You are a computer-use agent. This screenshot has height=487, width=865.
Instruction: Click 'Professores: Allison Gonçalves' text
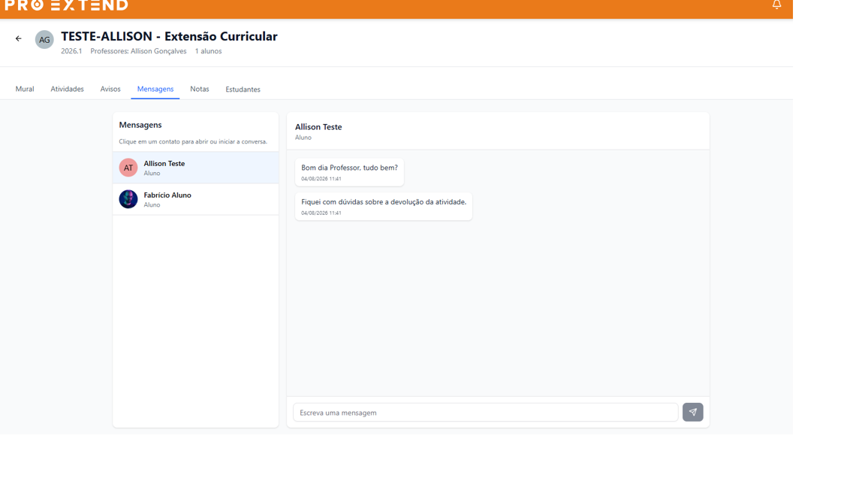click(138, 51)
